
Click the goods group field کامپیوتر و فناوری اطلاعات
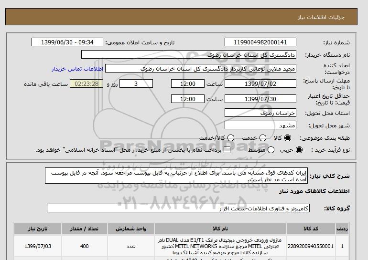click(178, 208)
